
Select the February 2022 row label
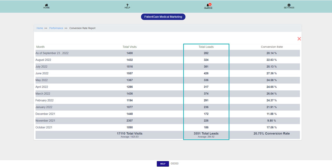pos(44,100)
